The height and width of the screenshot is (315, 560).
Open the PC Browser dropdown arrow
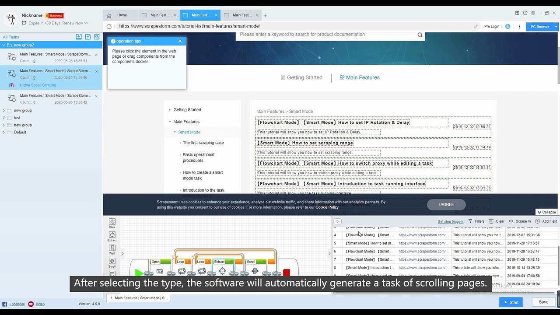(556, 27)
